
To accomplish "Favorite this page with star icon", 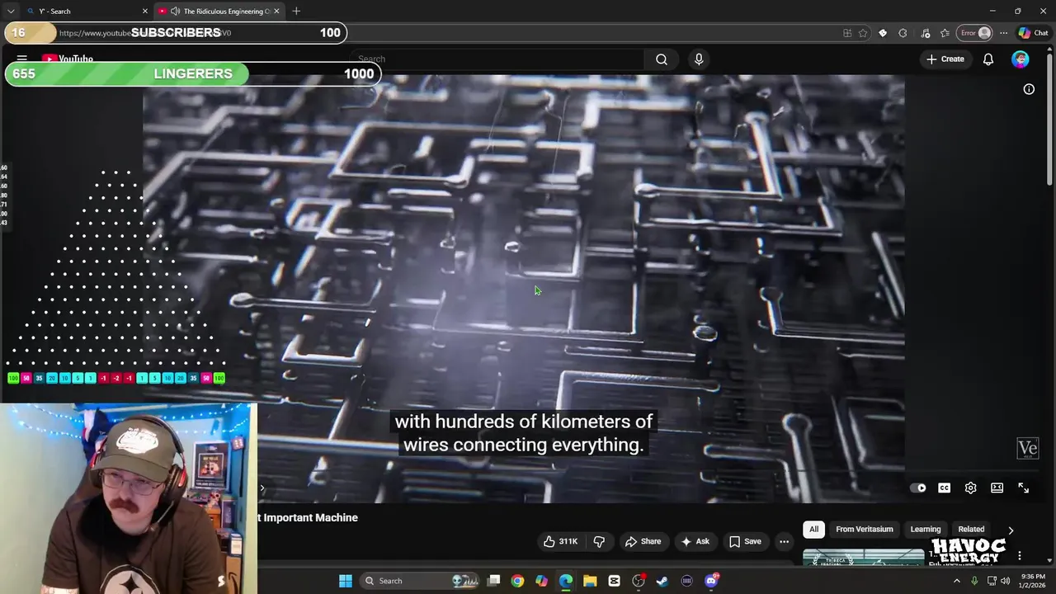I will pos(863,33).
